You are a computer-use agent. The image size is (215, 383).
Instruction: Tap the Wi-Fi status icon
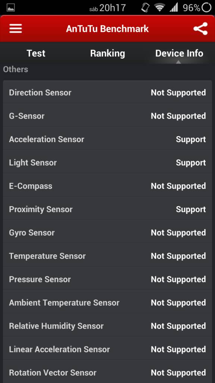tap(159, 7)
